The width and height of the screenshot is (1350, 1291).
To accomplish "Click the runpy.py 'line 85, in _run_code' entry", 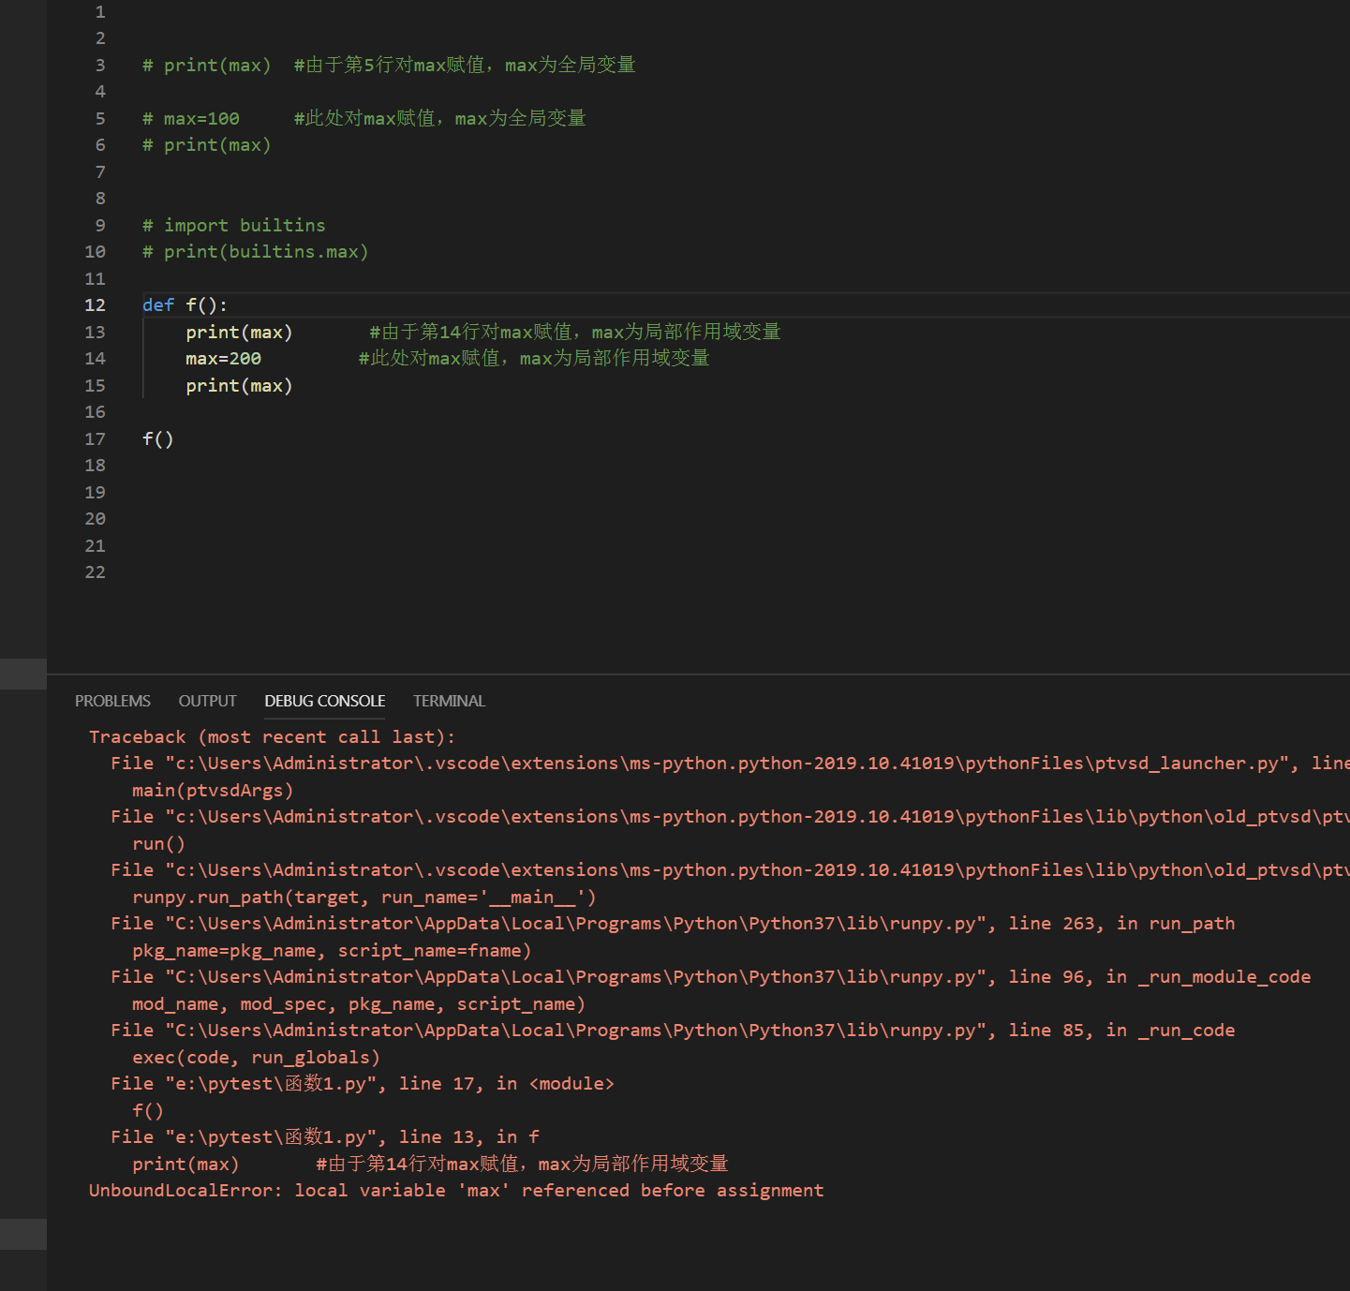I will 673,1031.
